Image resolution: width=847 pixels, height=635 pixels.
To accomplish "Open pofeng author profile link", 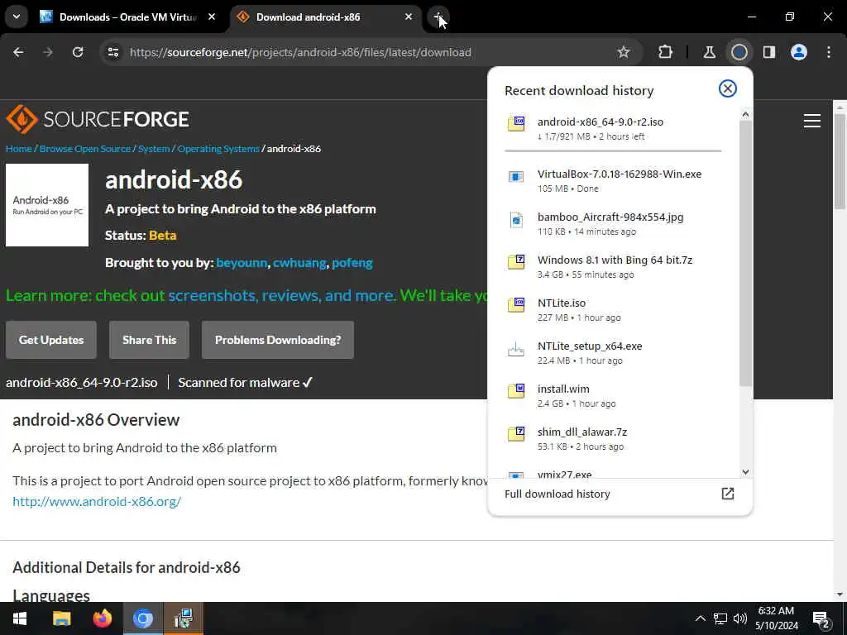I will [352, 263].
